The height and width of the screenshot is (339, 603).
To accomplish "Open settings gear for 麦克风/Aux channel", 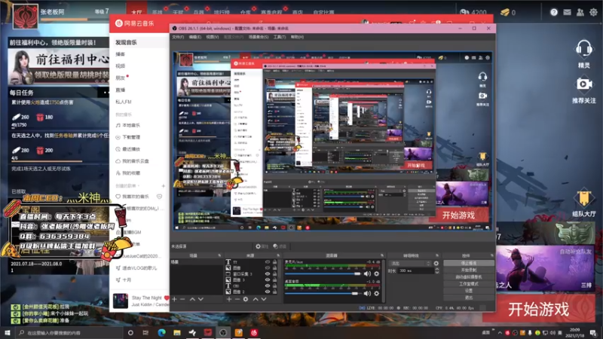I will point(376,273).
